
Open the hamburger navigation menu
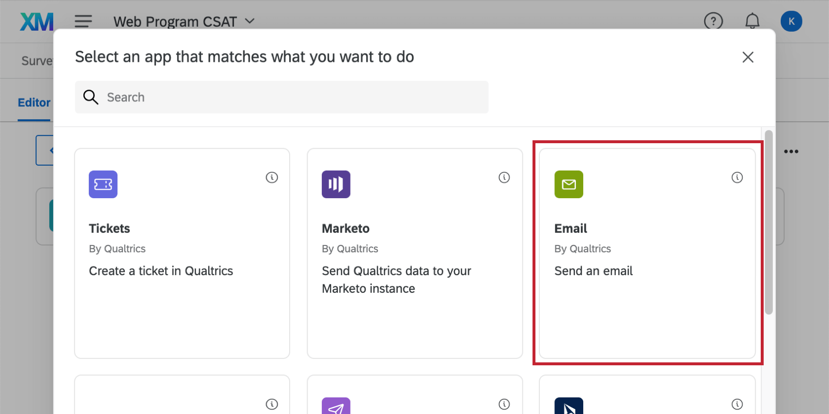(83, 21)
